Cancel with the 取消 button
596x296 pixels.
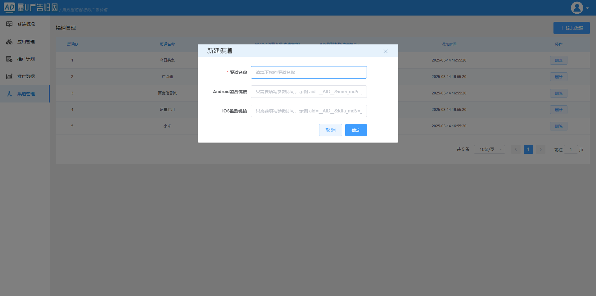click(x=331, y=130)
